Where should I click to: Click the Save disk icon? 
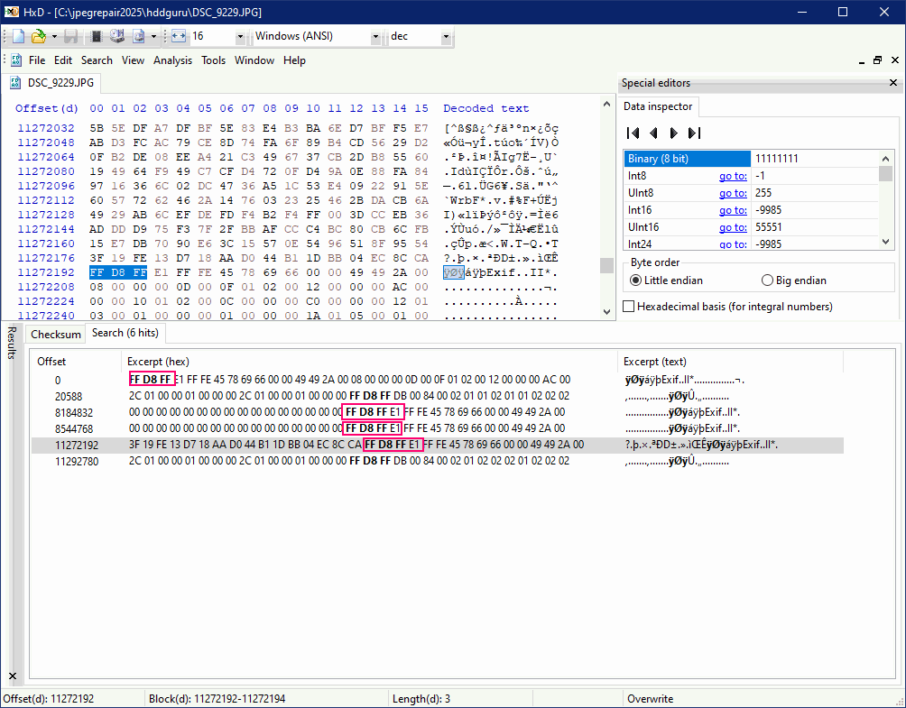tap(70, 36)
